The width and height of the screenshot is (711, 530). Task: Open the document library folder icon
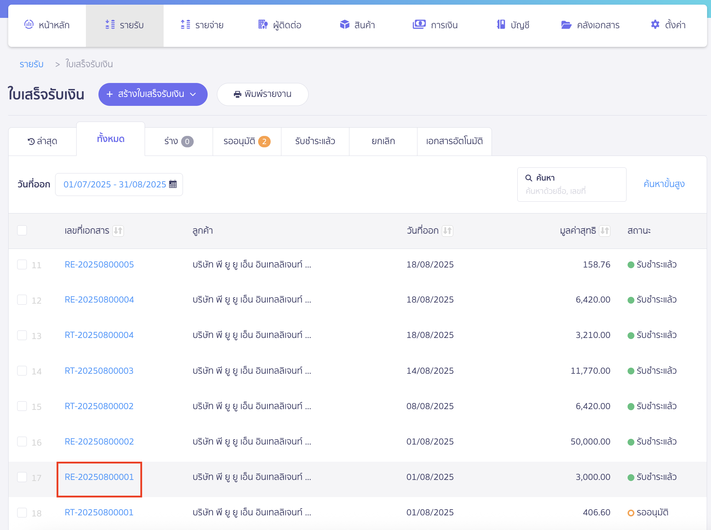(x=566, y=25)
